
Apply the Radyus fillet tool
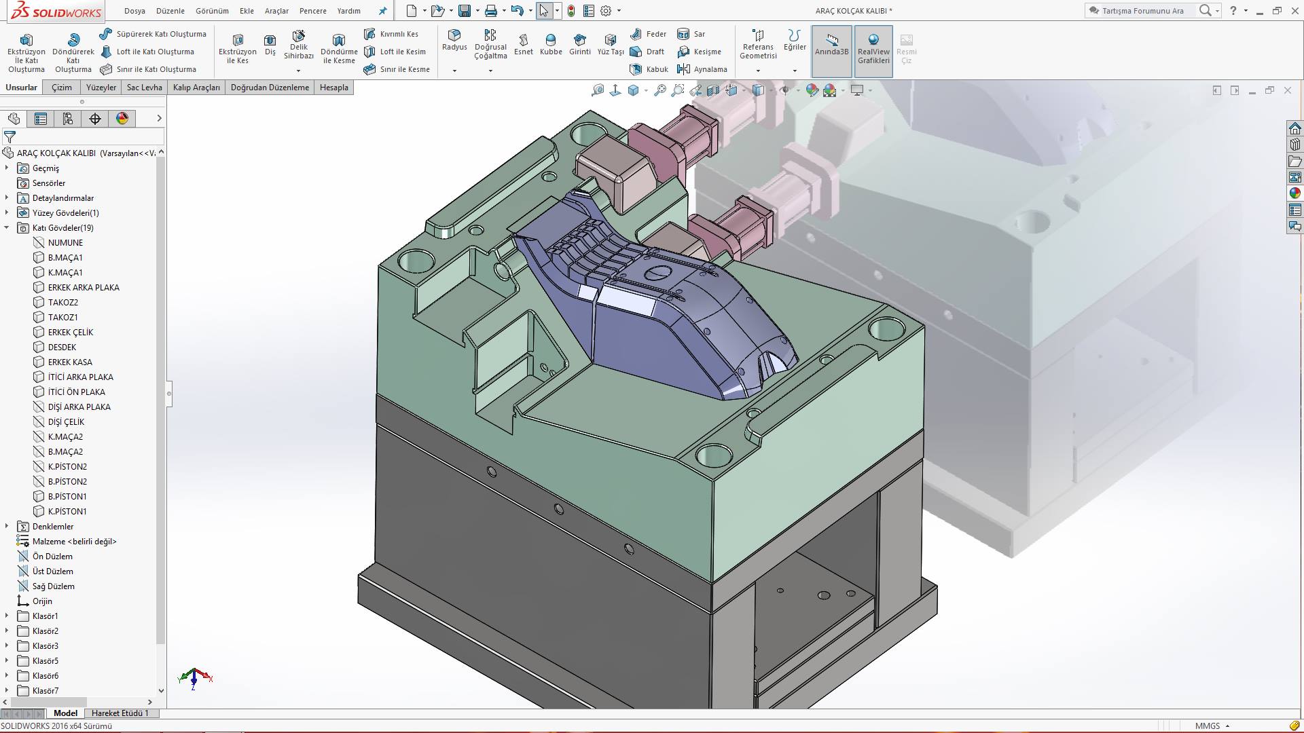coord(454,41)
